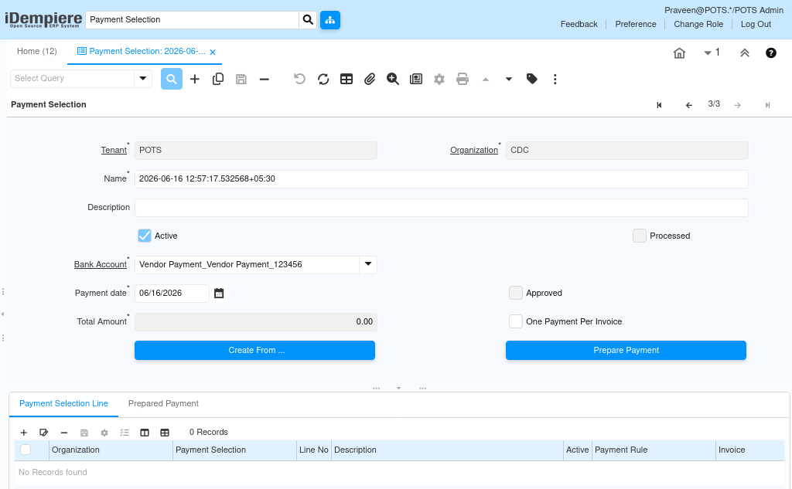Jump to the last record arrow

767,105
